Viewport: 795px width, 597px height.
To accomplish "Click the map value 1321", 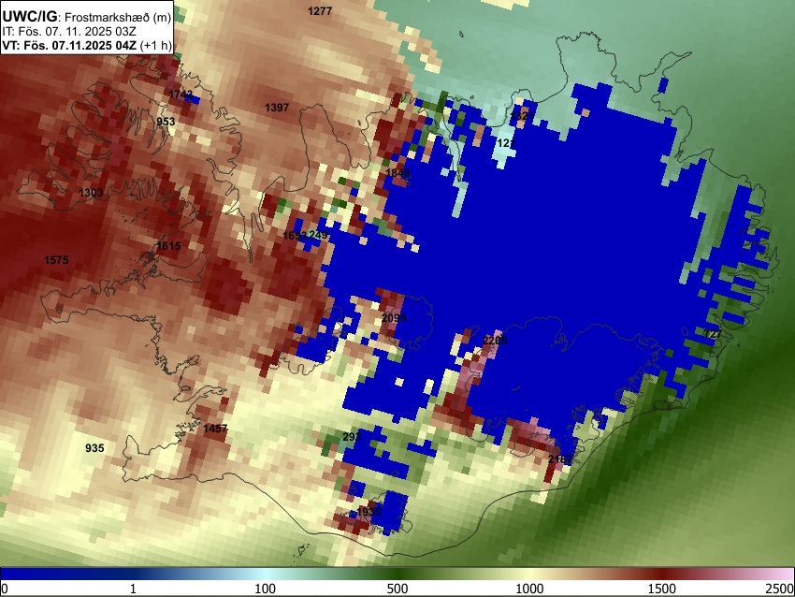I will 522,116.
